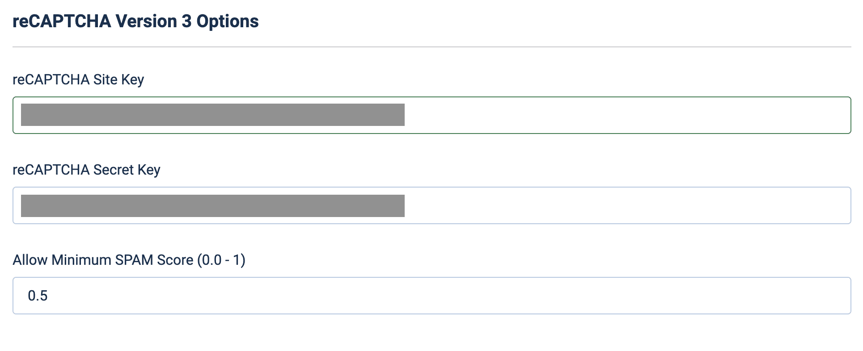The width and height of the screenshot is (863, 351).
Task: Click empty space right of masked Site Key
Action: 626,115
